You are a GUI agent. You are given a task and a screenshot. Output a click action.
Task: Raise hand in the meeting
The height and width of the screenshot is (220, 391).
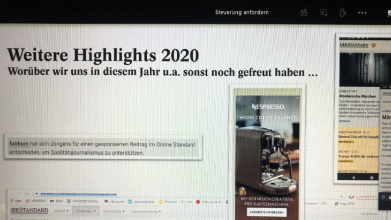click(x=342, y=12)
